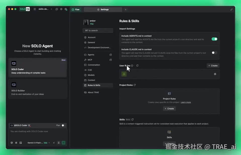Click the external link icon next to Agents
Screen dimensions: 241x155
point(110,55)
